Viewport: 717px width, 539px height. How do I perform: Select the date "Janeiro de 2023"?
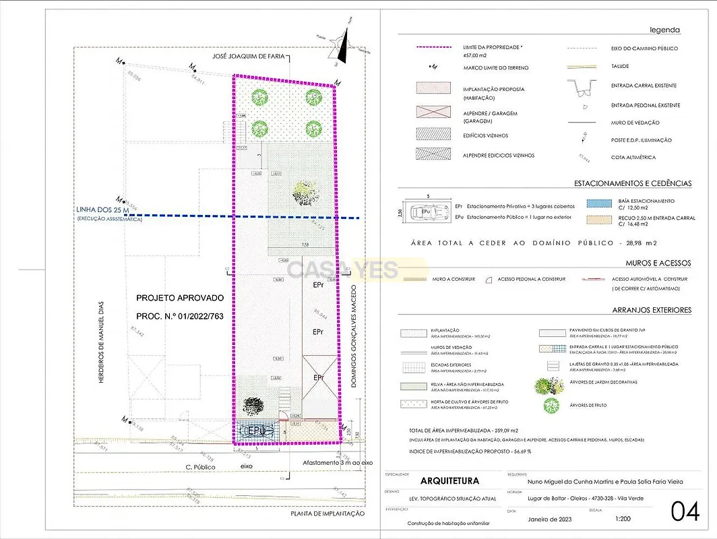pos(550,519)
